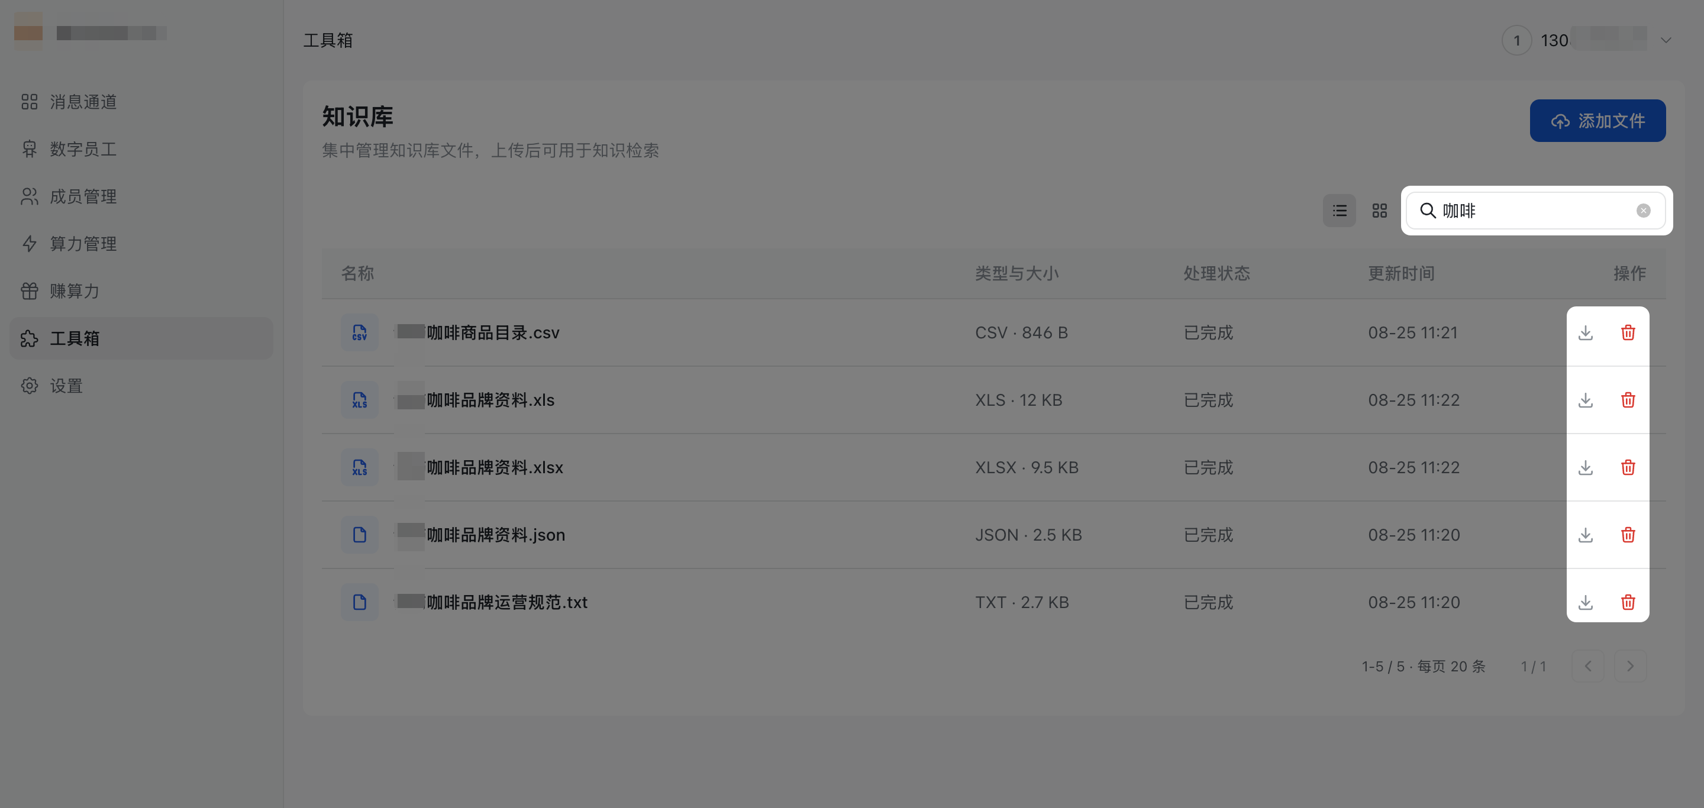Image resolution: width=1704 pixels, height=808 pixels.
Task: Download the 咖啡品牌运营规范.txt file
Action: (1585, 602)
